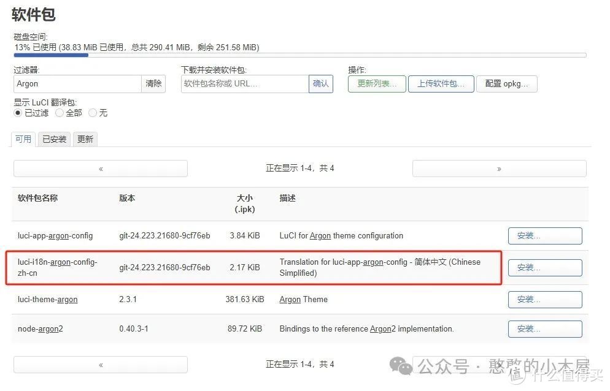Click the 更新列表 button
The height and width of the screenshot is (391, 610).
point(376,83)
